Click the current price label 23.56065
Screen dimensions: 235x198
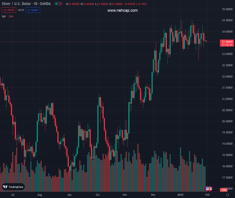pyautogui.click(x=227, y=42)
